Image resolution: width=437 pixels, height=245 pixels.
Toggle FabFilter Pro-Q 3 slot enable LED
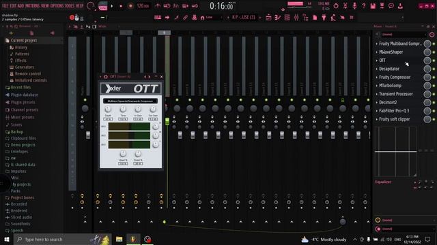pos(434,111)
